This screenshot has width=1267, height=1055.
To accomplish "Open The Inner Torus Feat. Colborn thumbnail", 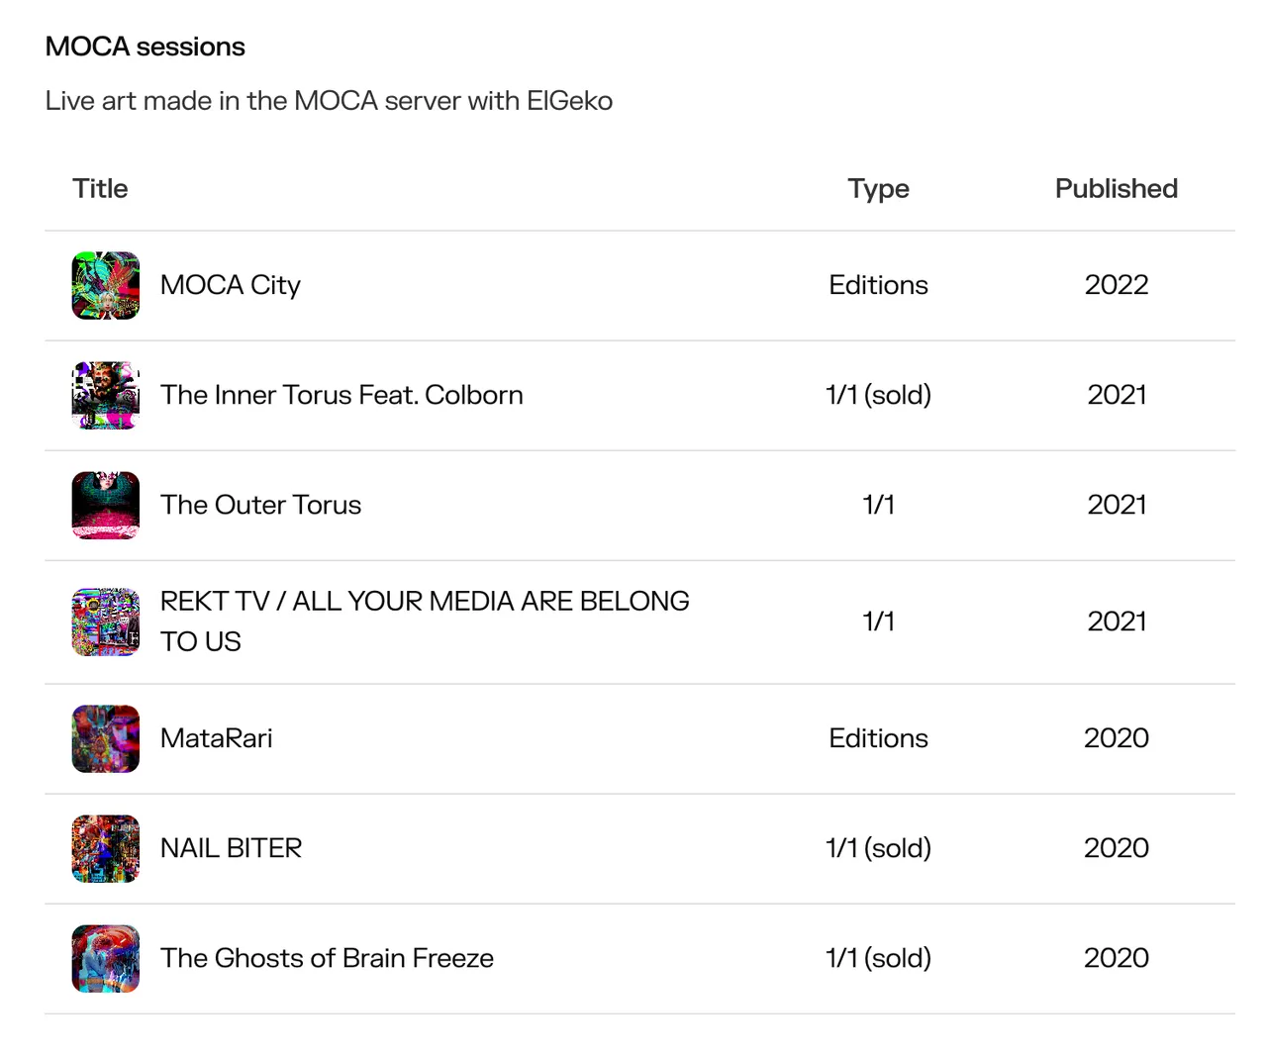I will pos(106,396).
